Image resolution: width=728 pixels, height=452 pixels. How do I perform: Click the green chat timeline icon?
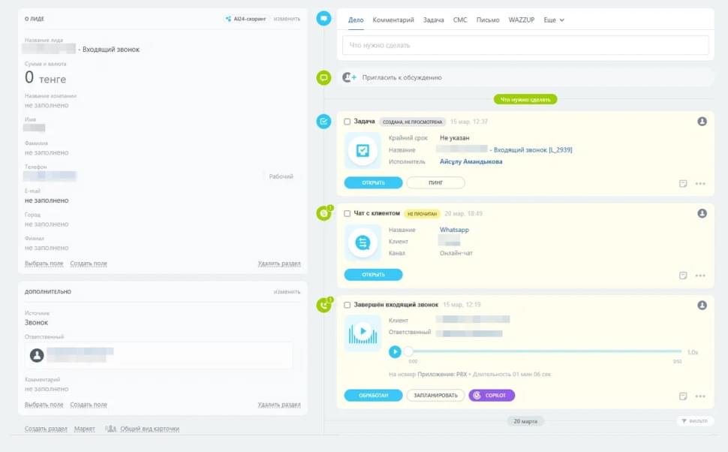click(323, 213)
